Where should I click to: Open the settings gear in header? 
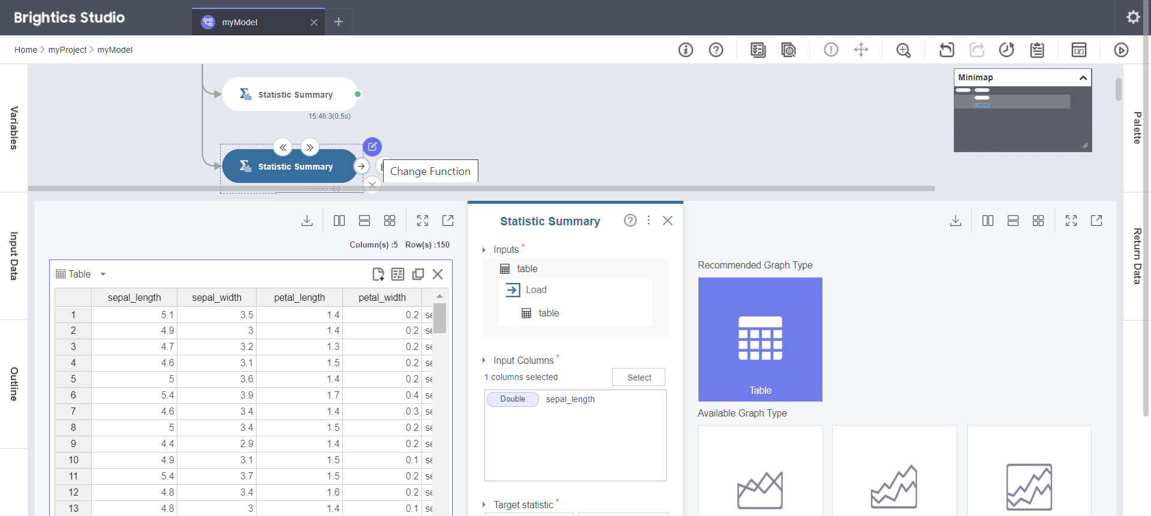(1133, 17)
